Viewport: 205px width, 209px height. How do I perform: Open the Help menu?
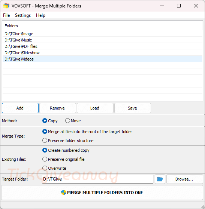[x=40, y=15]
